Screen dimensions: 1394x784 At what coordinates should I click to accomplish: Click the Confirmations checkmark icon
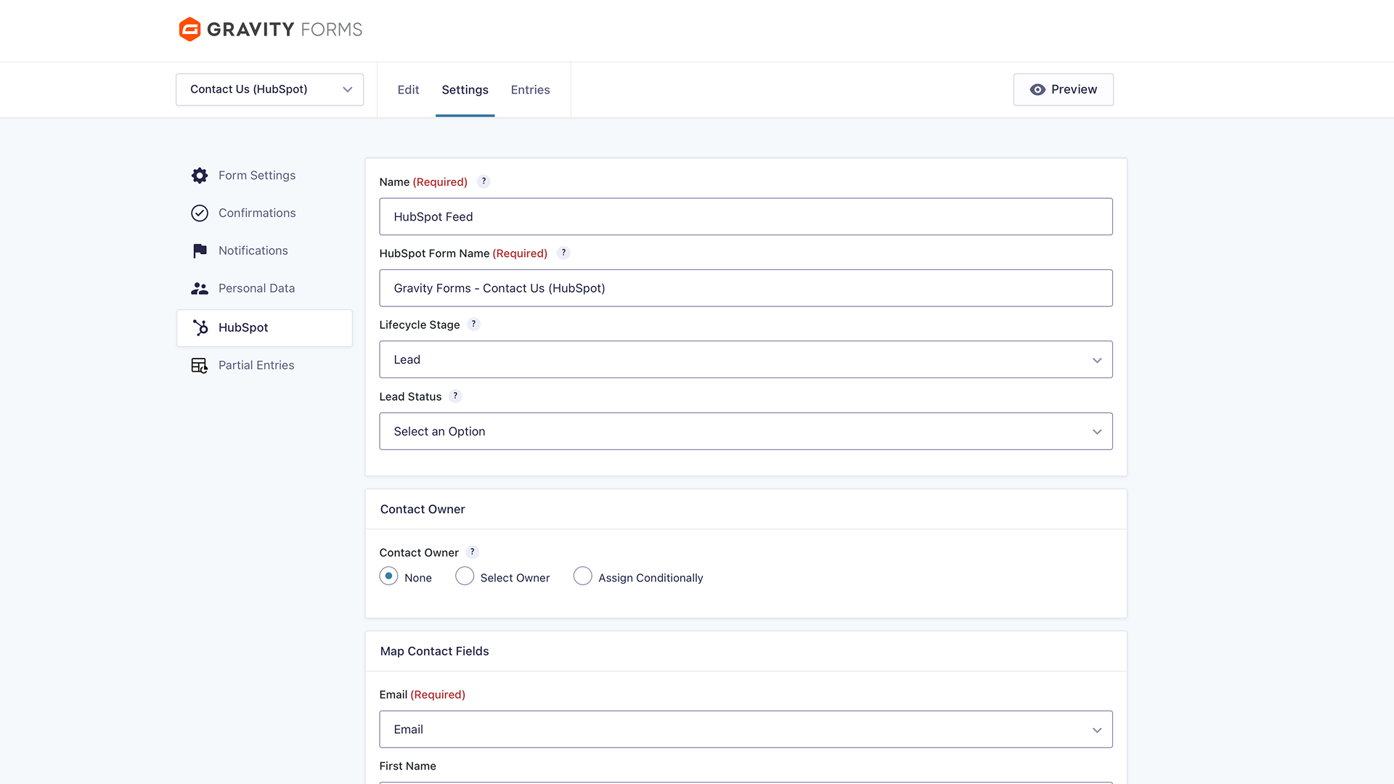pyautogui.click(x=200, y=213)
